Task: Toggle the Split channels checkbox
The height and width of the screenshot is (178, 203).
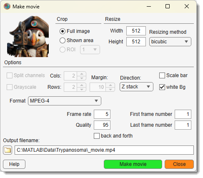Action: point(10,75)
